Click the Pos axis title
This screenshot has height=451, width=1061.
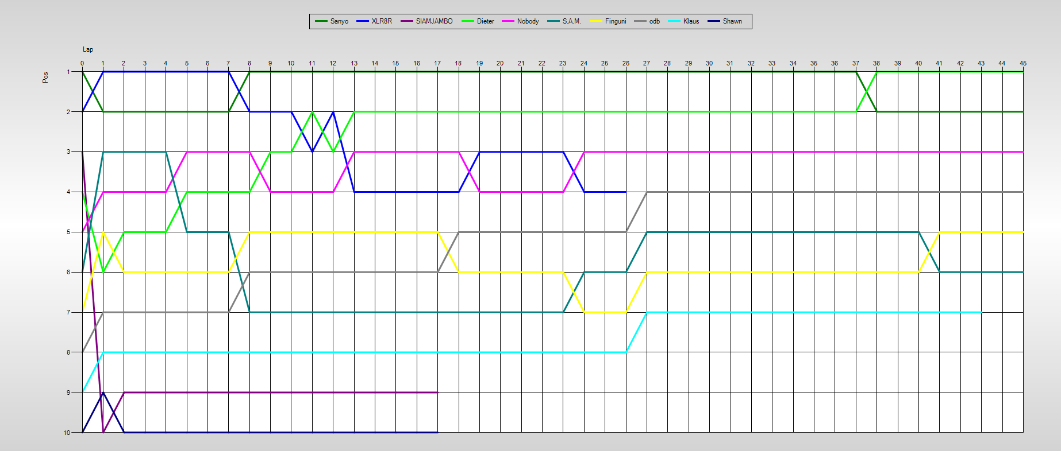coord(45,77)
